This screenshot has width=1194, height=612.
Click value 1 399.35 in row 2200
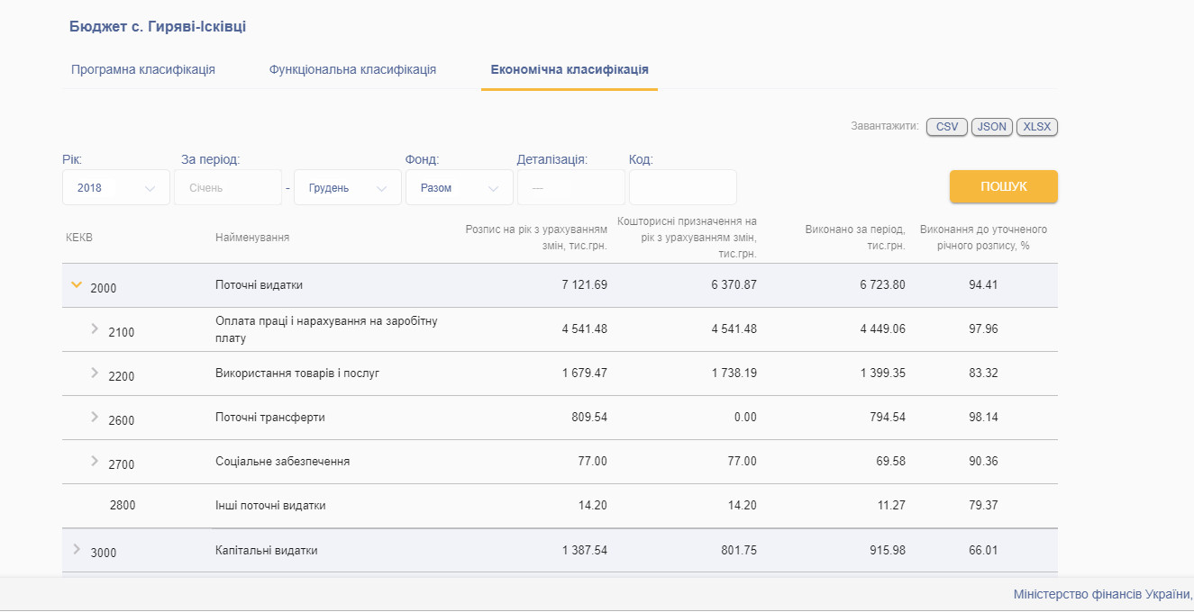point(882,373)
